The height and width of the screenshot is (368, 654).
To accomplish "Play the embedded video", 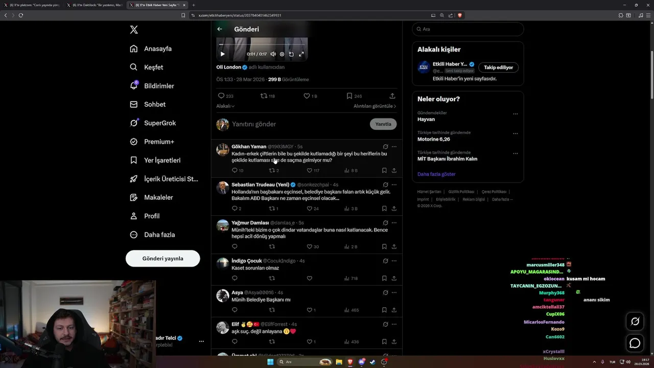I will click(222, 54).
